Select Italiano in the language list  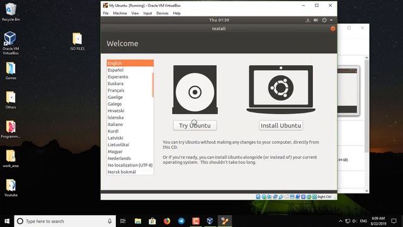(130, 124)
